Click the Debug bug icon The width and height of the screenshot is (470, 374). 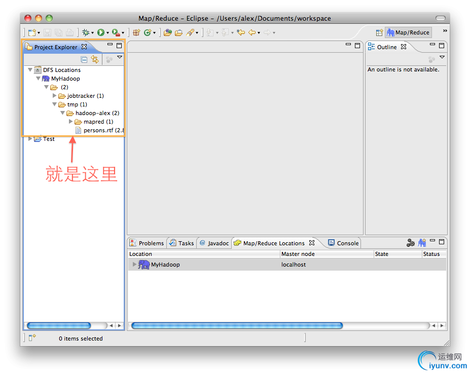click(86, 32)
